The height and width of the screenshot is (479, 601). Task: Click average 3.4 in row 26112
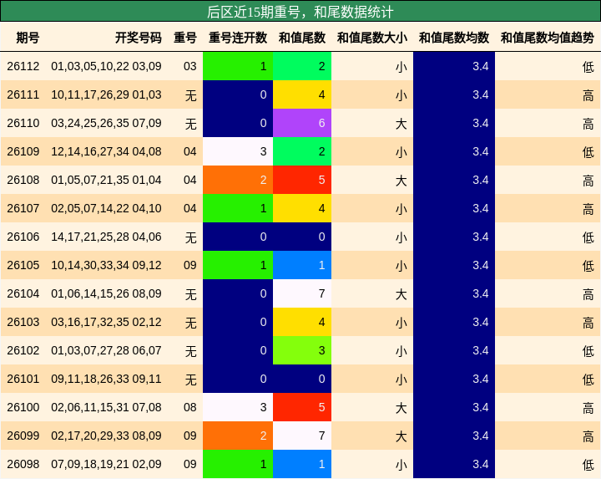point(481,66)
